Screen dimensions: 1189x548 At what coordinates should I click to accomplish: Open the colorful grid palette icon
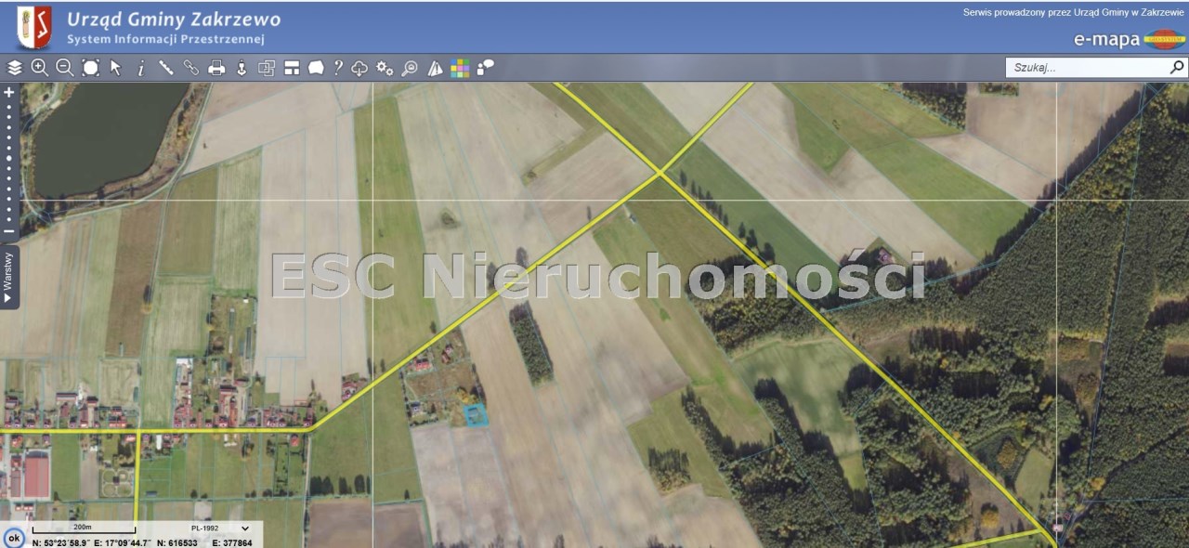point(460,68)
